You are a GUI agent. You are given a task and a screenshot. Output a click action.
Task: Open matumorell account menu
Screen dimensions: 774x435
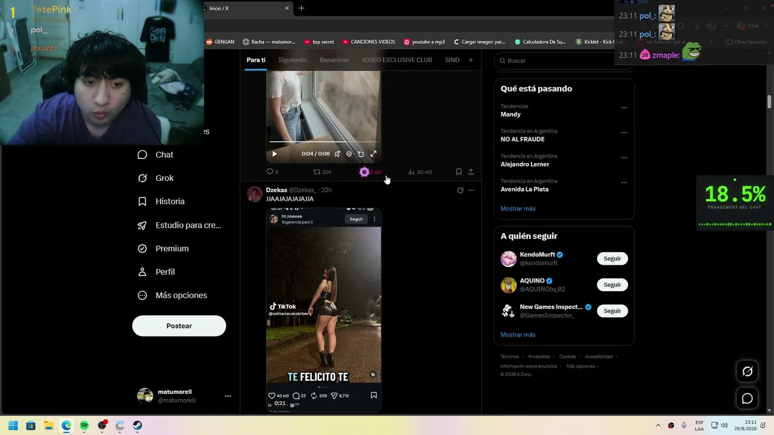coord(184,396)
